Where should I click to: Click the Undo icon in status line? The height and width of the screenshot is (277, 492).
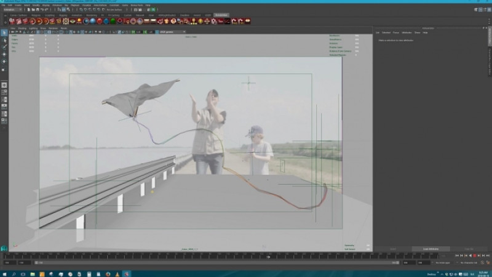pos(42,10)
